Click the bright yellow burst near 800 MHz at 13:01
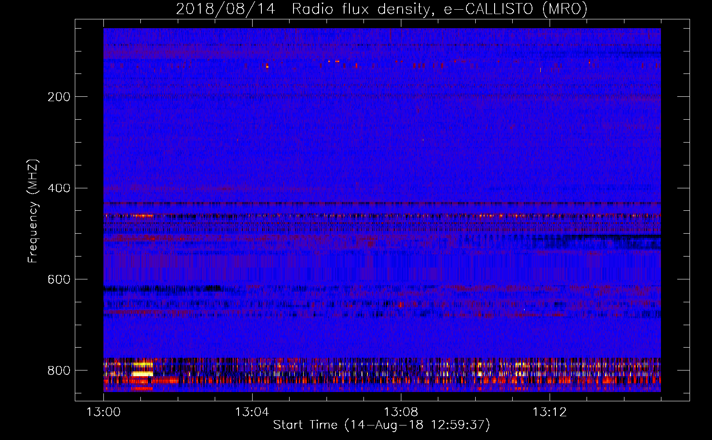 [x=143, y=374]
